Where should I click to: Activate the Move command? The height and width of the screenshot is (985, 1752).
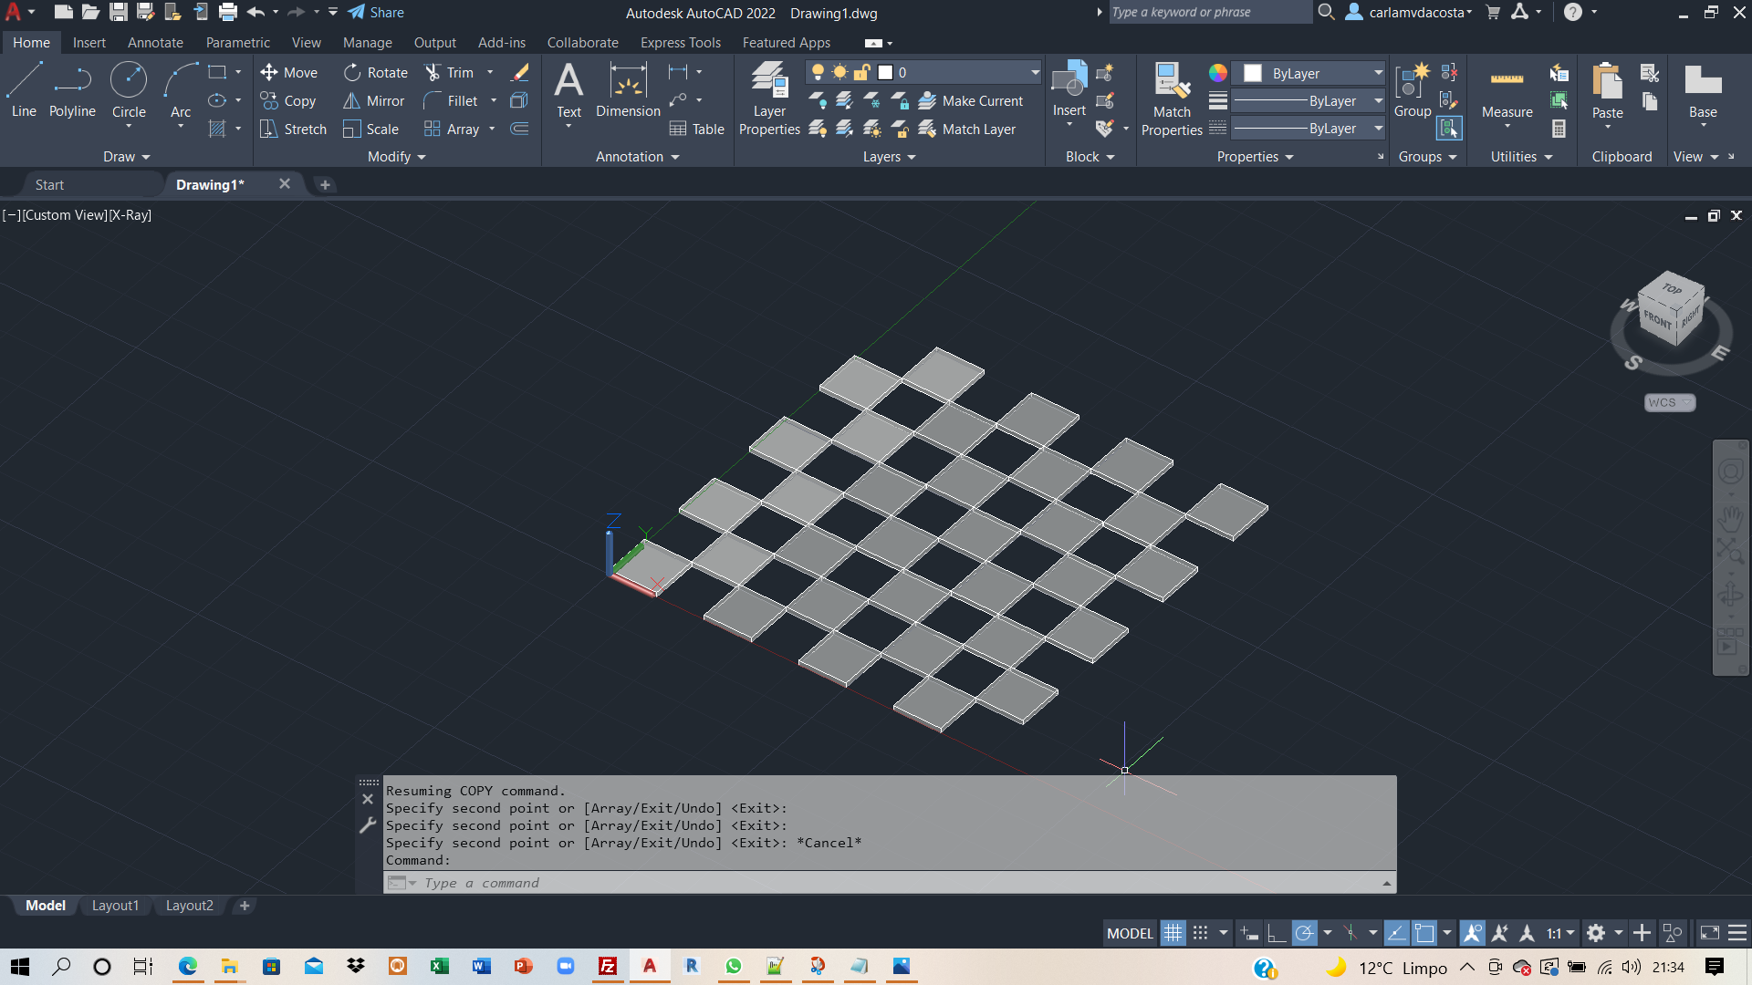(288, 73)
